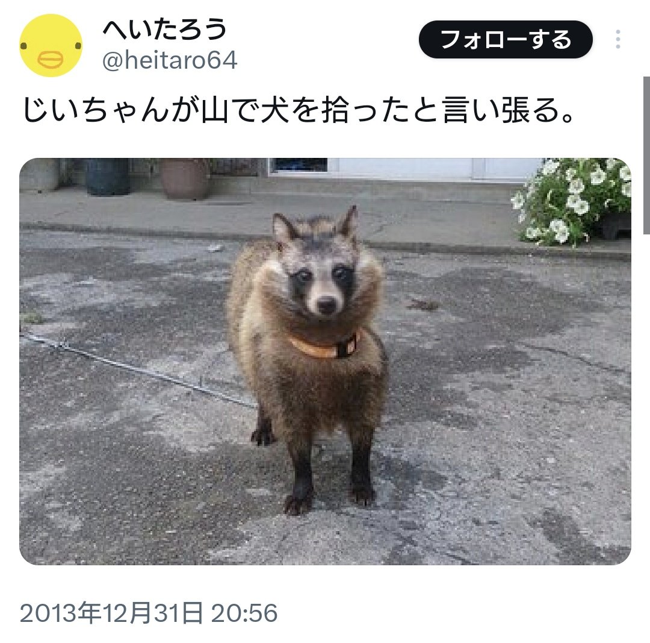
Task: Open the yellow chick profile avatar
Action: coord(51,45)
